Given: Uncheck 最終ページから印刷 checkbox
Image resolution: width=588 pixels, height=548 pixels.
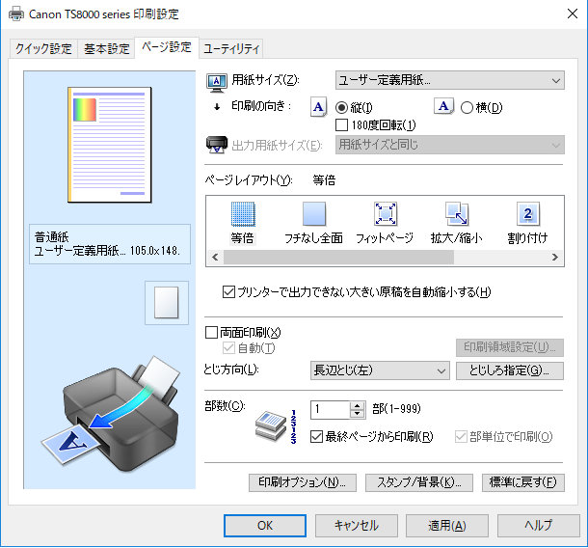Looking at the screenshot, I should (x=316, y=436).
